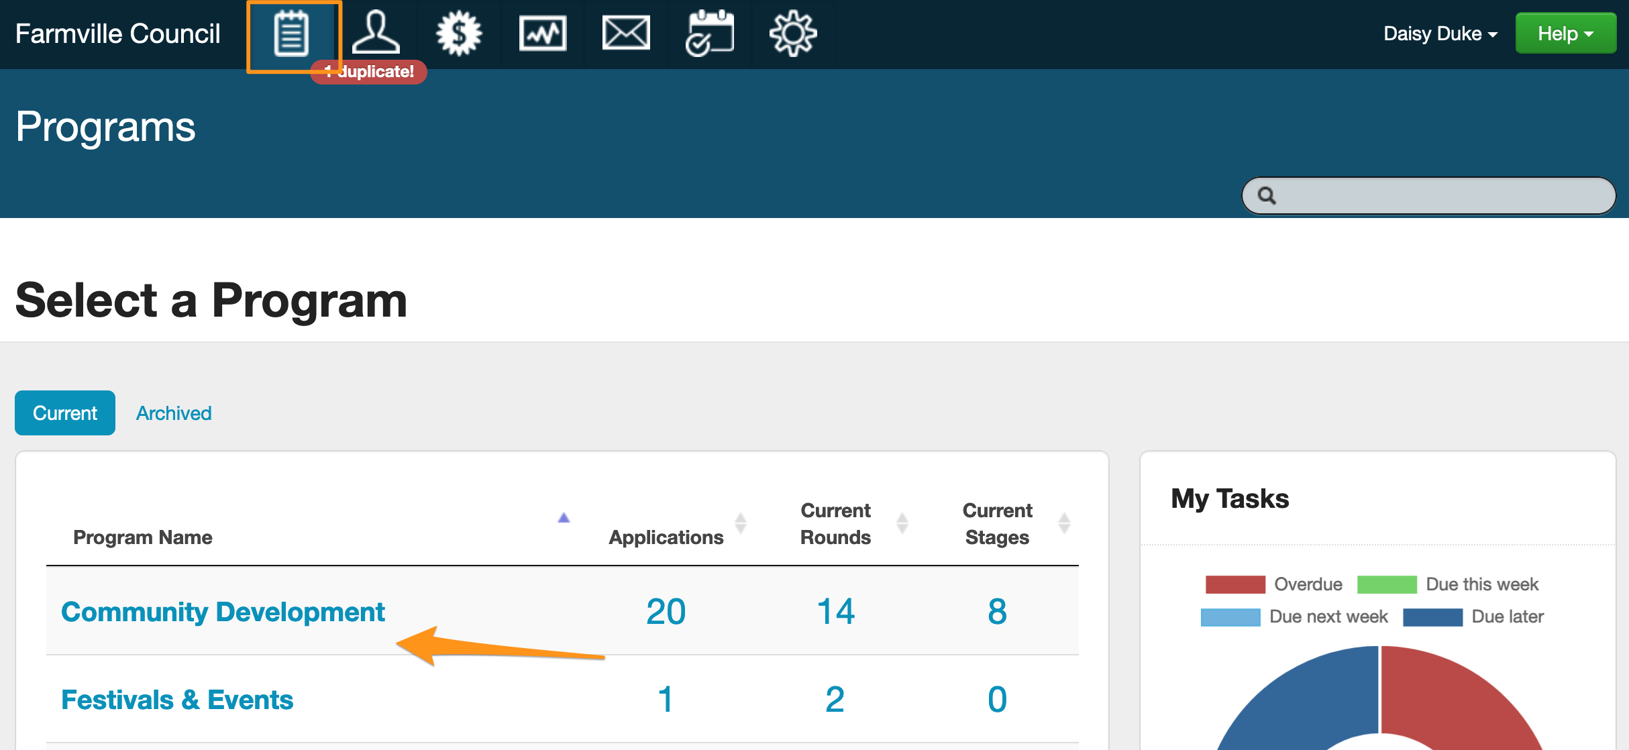Open the Festivals & Events program

pos(177,700)
